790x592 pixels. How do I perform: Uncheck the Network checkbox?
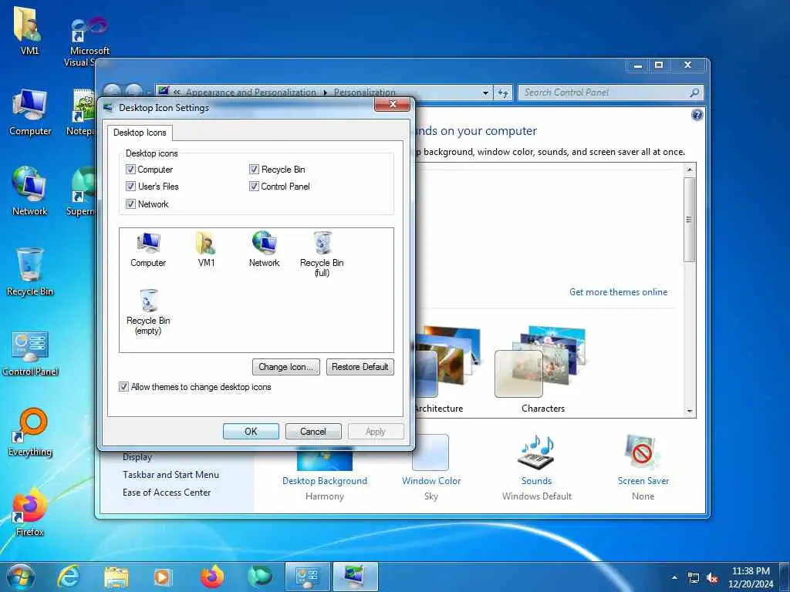[x=130, y=203]
